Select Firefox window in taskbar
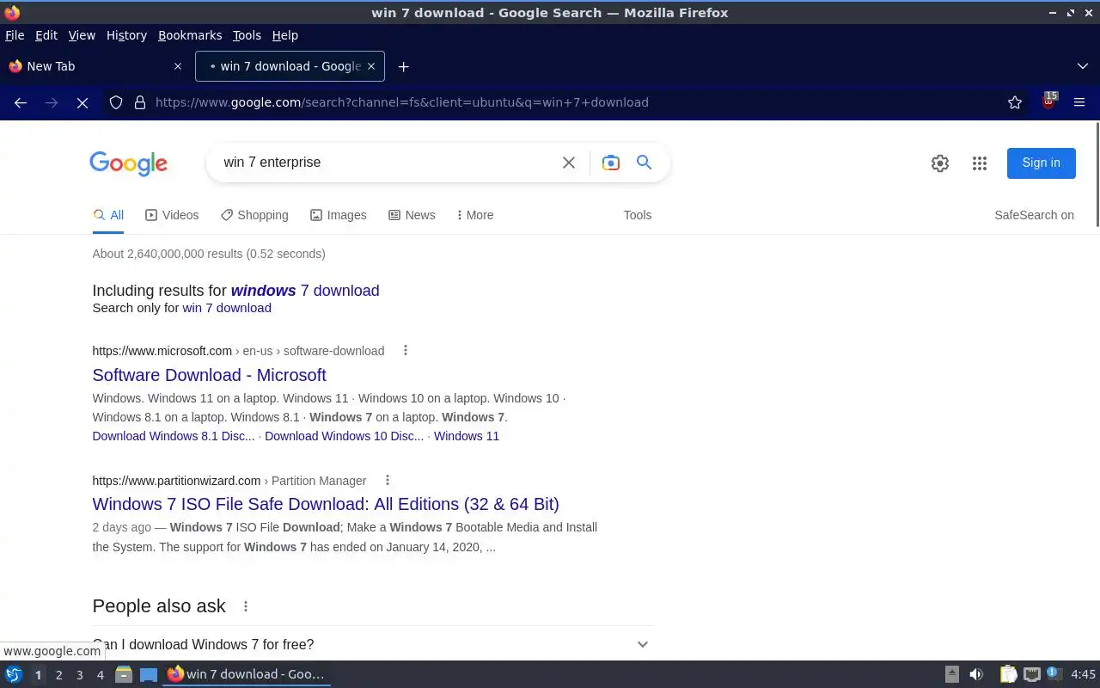 247,674
